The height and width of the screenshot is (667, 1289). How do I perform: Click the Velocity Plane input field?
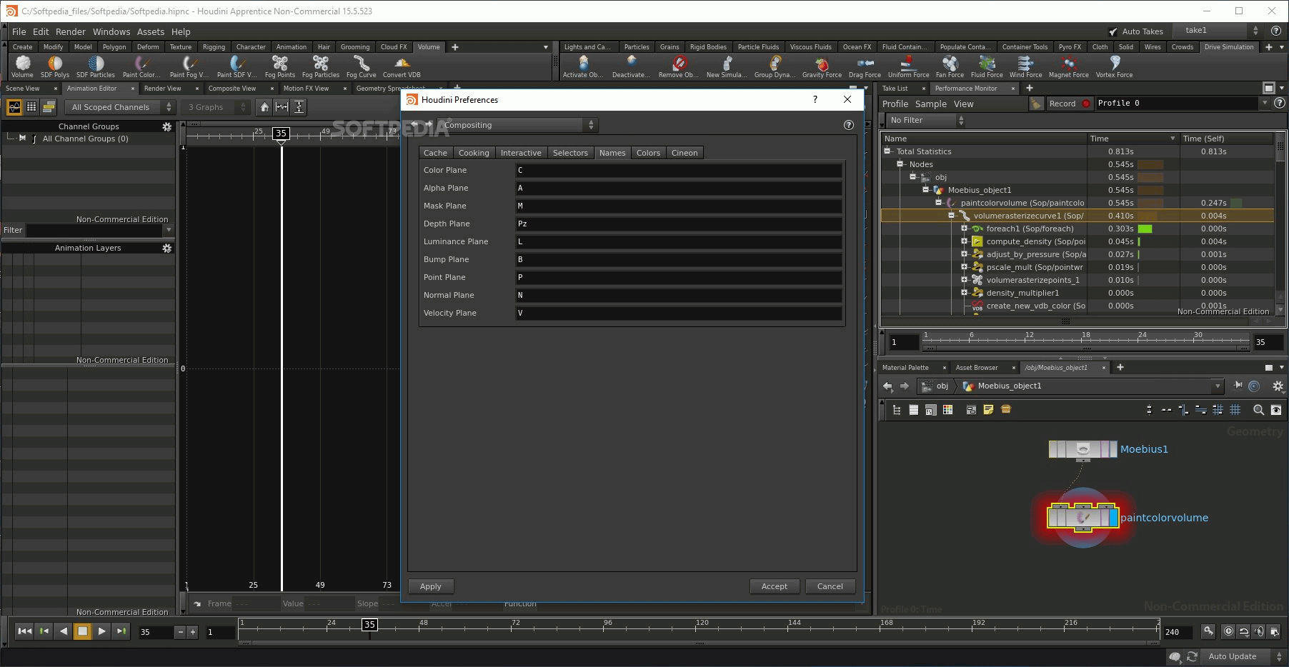tap(678, 313)
